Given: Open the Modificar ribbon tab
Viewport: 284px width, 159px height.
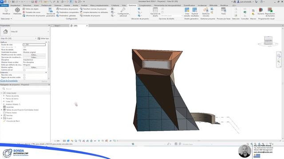Looking at the screenshot, I should [x=224, y=5].
